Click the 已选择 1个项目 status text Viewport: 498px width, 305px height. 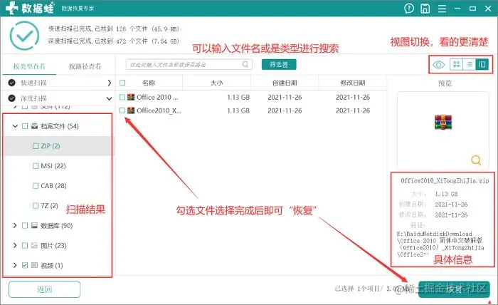point(357,289)
